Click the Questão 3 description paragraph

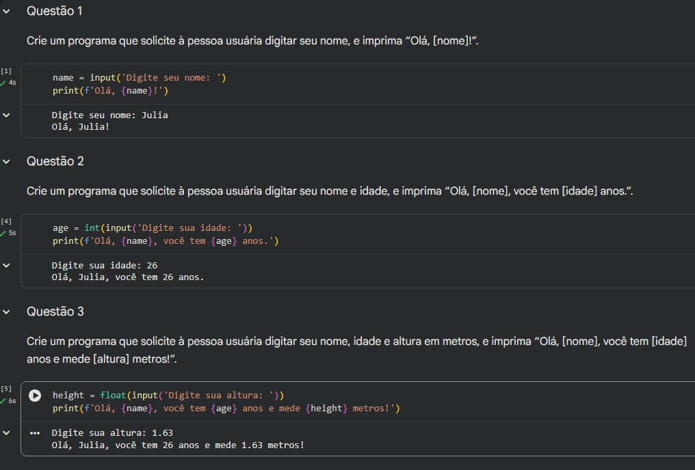[x=357, y=350]
